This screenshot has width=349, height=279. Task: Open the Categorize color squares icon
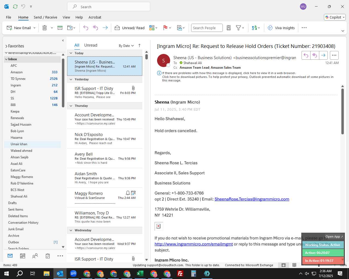coord(152,28)
